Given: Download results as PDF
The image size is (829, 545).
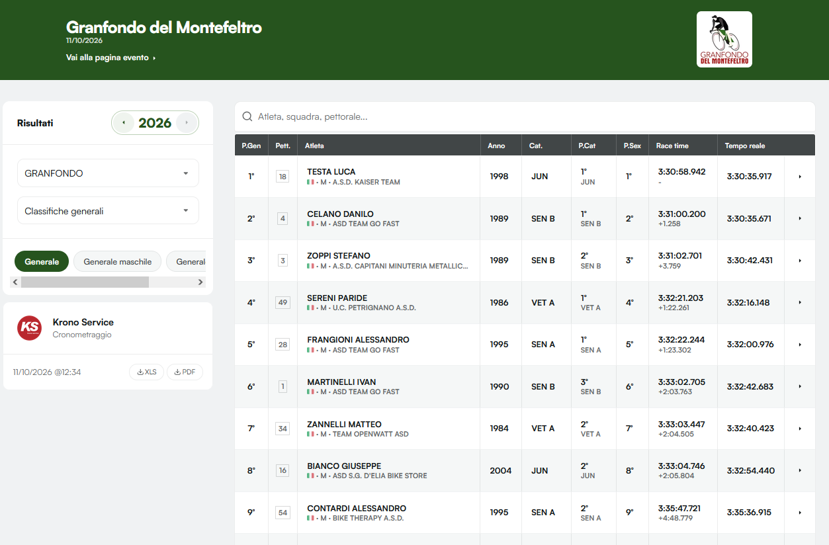Looking at the screenshot, I should (x=185, y=372).
